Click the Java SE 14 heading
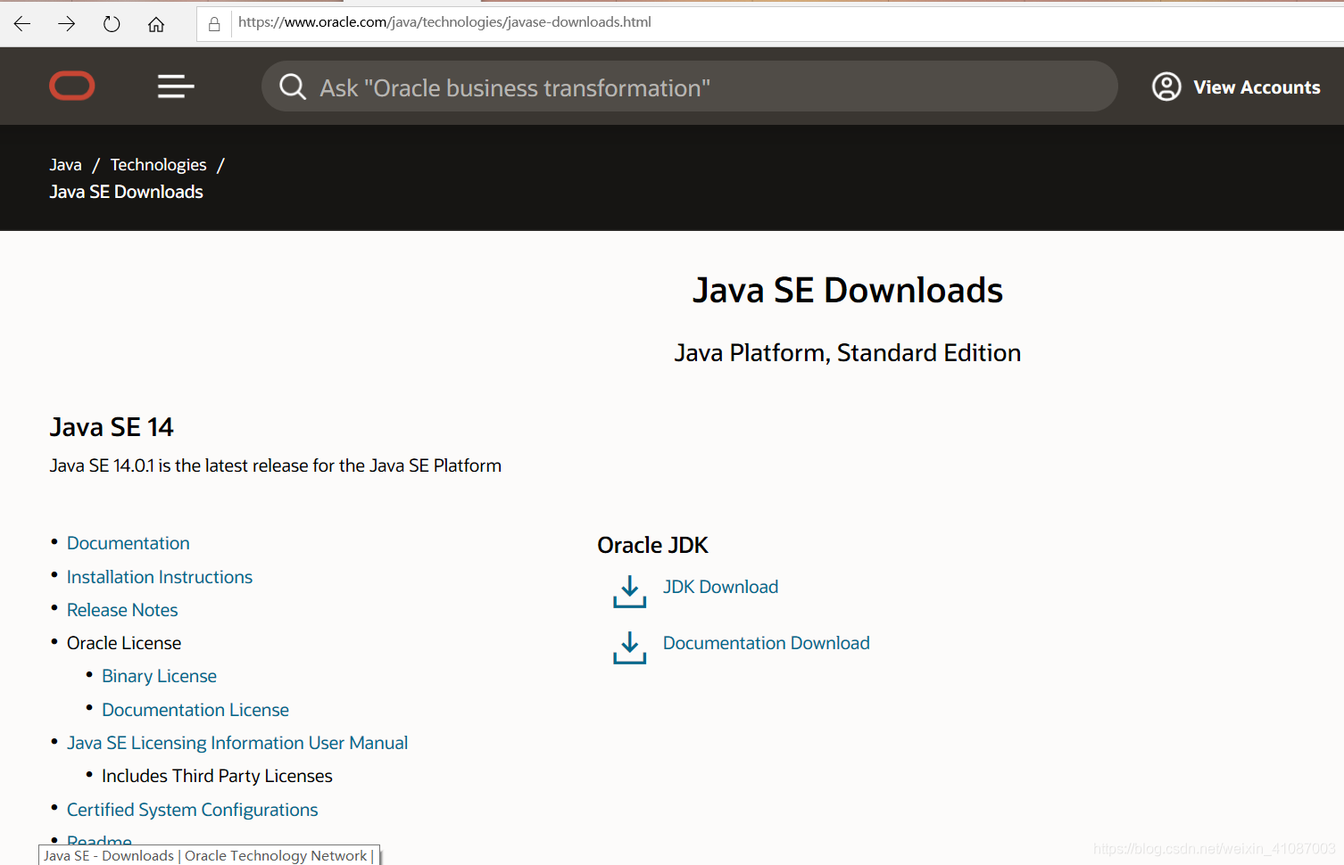Viewport: 1344px width, 865px height. [112, 427]
